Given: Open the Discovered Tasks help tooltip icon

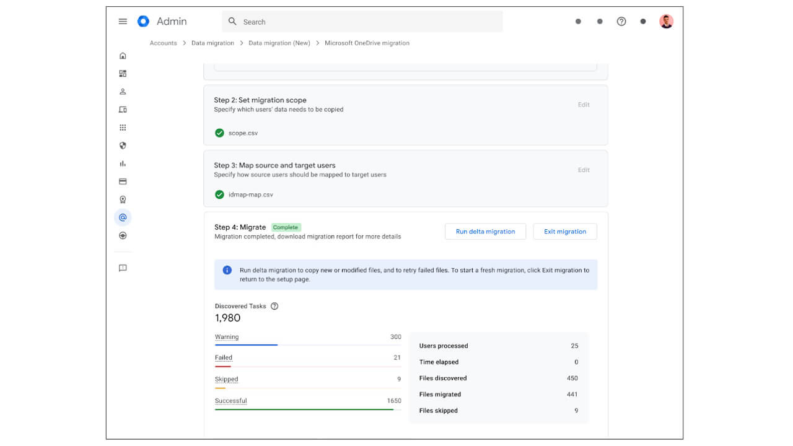Looking at the screenshot, I should click(x=274, y=305).
